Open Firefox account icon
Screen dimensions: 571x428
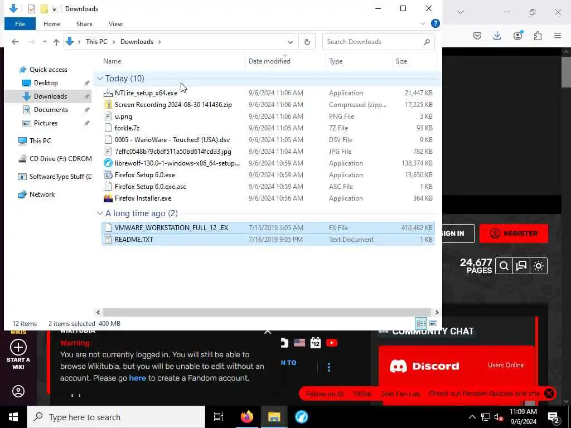click(517, 36)
